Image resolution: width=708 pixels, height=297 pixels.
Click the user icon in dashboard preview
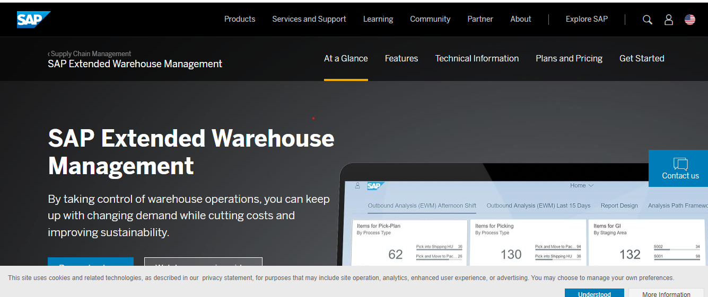[357, 186]
